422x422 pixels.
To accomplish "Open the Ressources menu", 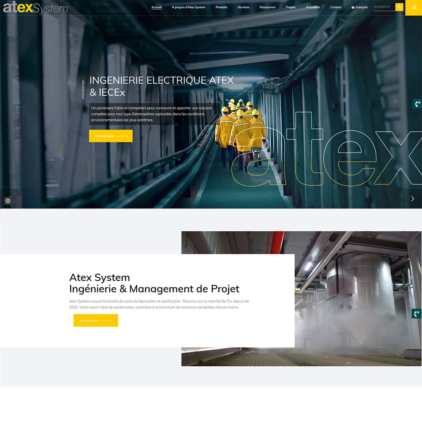I will coord(267,7).
